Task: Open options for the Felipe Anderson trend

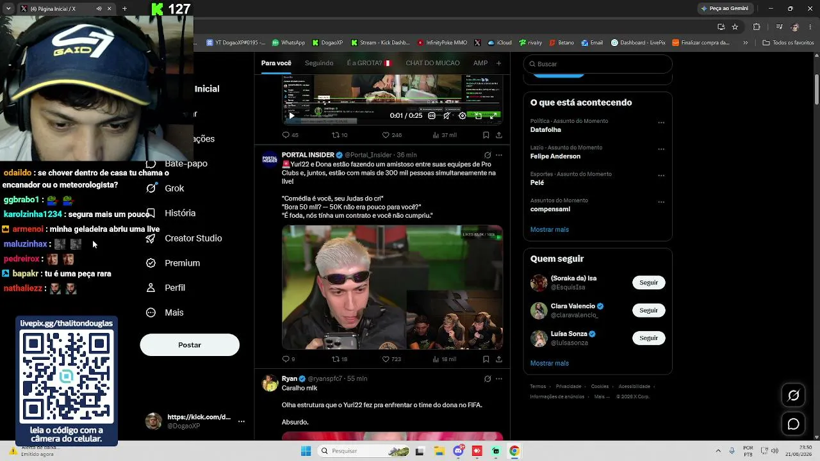Action: point(661,149)
